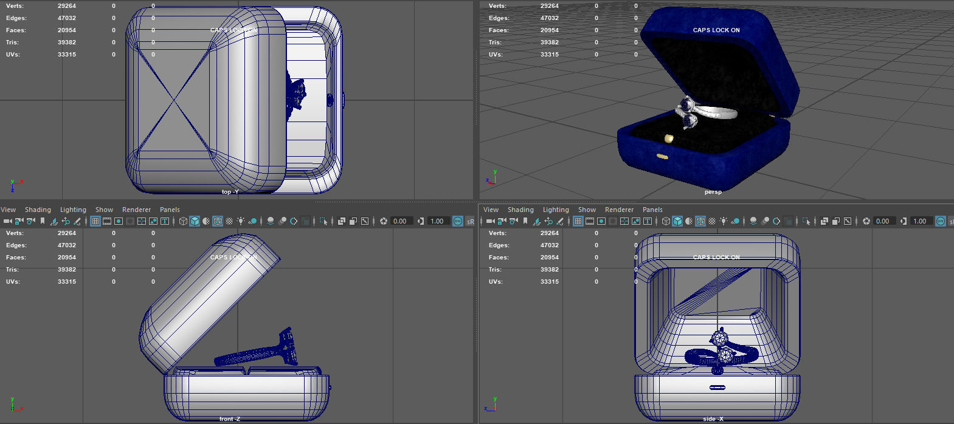This screenshot has width=954, height=424.
Task: Click the gold clasp on box in persp view
Action: coord(662,157)
